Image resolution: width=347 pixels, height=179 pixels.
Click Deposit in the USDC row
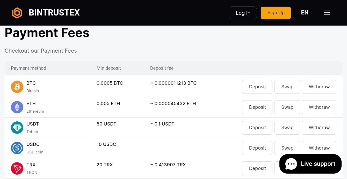pyautogui.click(x=257, y=148)
